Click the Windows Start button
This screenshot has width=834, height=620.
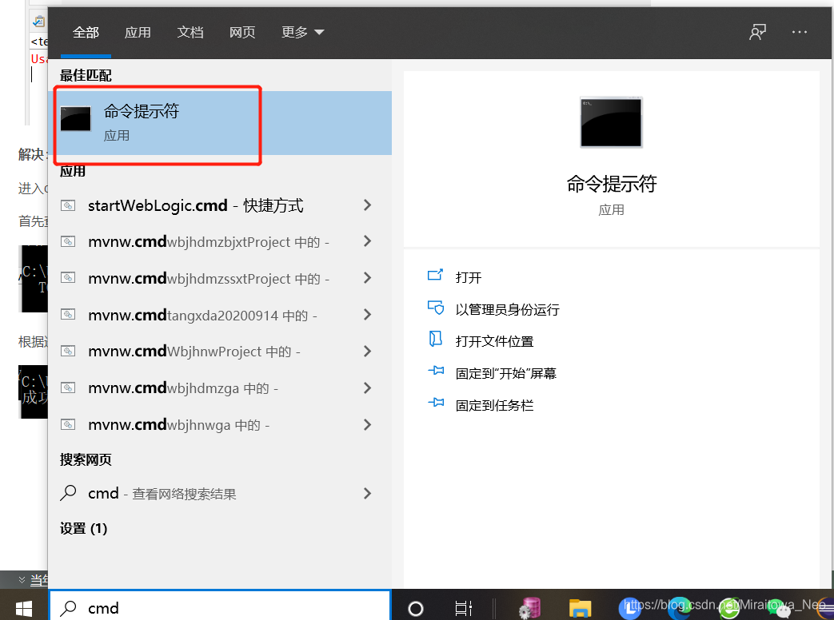point(23,608)
